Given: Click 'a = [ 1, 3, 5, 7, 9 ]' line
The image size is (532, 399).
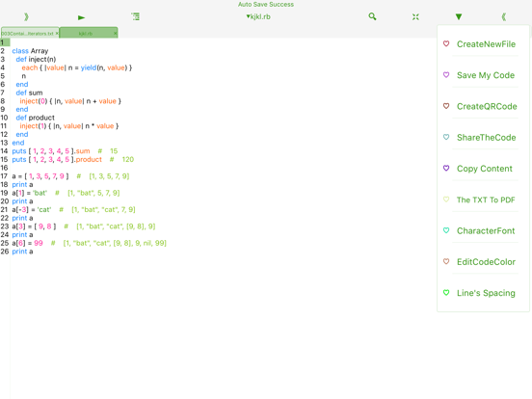Looking at the screenshot, I should coord(40,176).
